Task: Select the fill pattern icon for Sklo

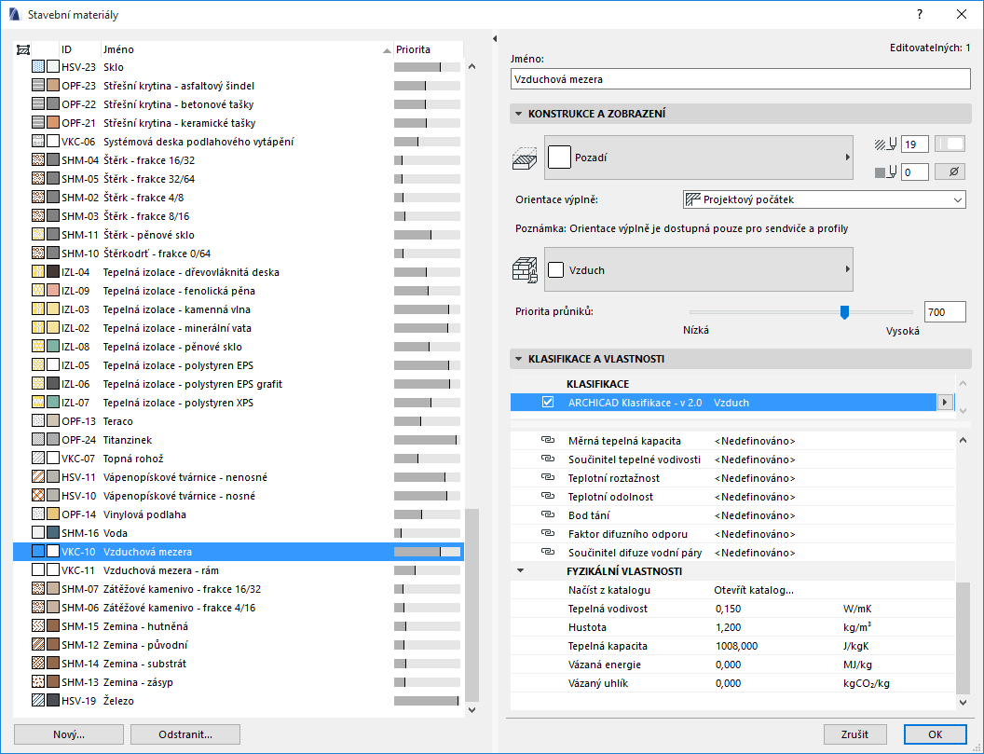Action: pos(38,67)
